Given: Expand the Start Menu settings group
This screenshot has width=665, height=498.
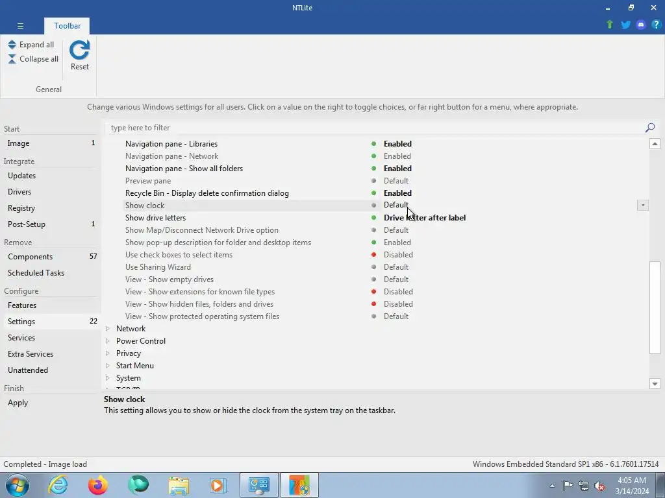Looking at the screenshot, I should pyautogui.click(x=108, y=366).
